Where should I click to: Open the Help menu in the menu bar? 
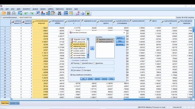point(76,9)
